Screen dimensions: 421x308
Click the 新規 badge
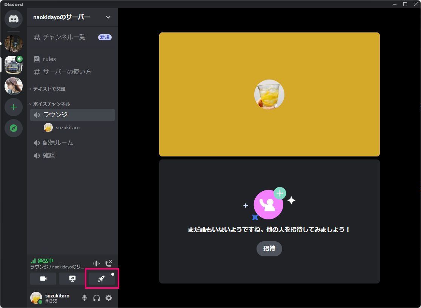pos(105,37)
